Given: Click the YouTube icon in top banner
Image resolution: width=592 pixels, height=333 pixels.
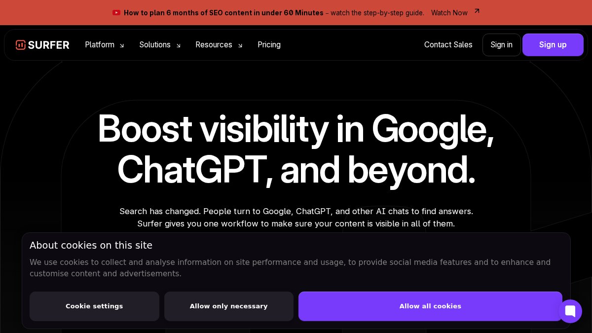Looking at the screenshot, I should (x=116, y=13).
